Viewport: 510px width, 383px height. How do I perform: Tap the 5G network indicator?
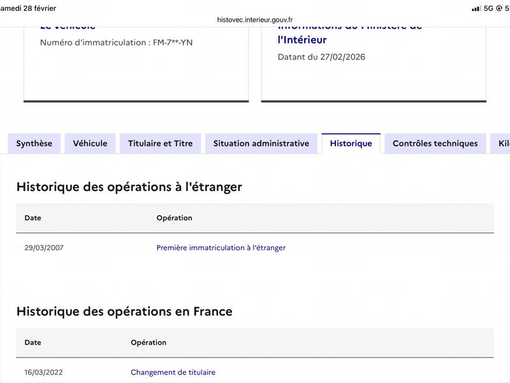488,8
